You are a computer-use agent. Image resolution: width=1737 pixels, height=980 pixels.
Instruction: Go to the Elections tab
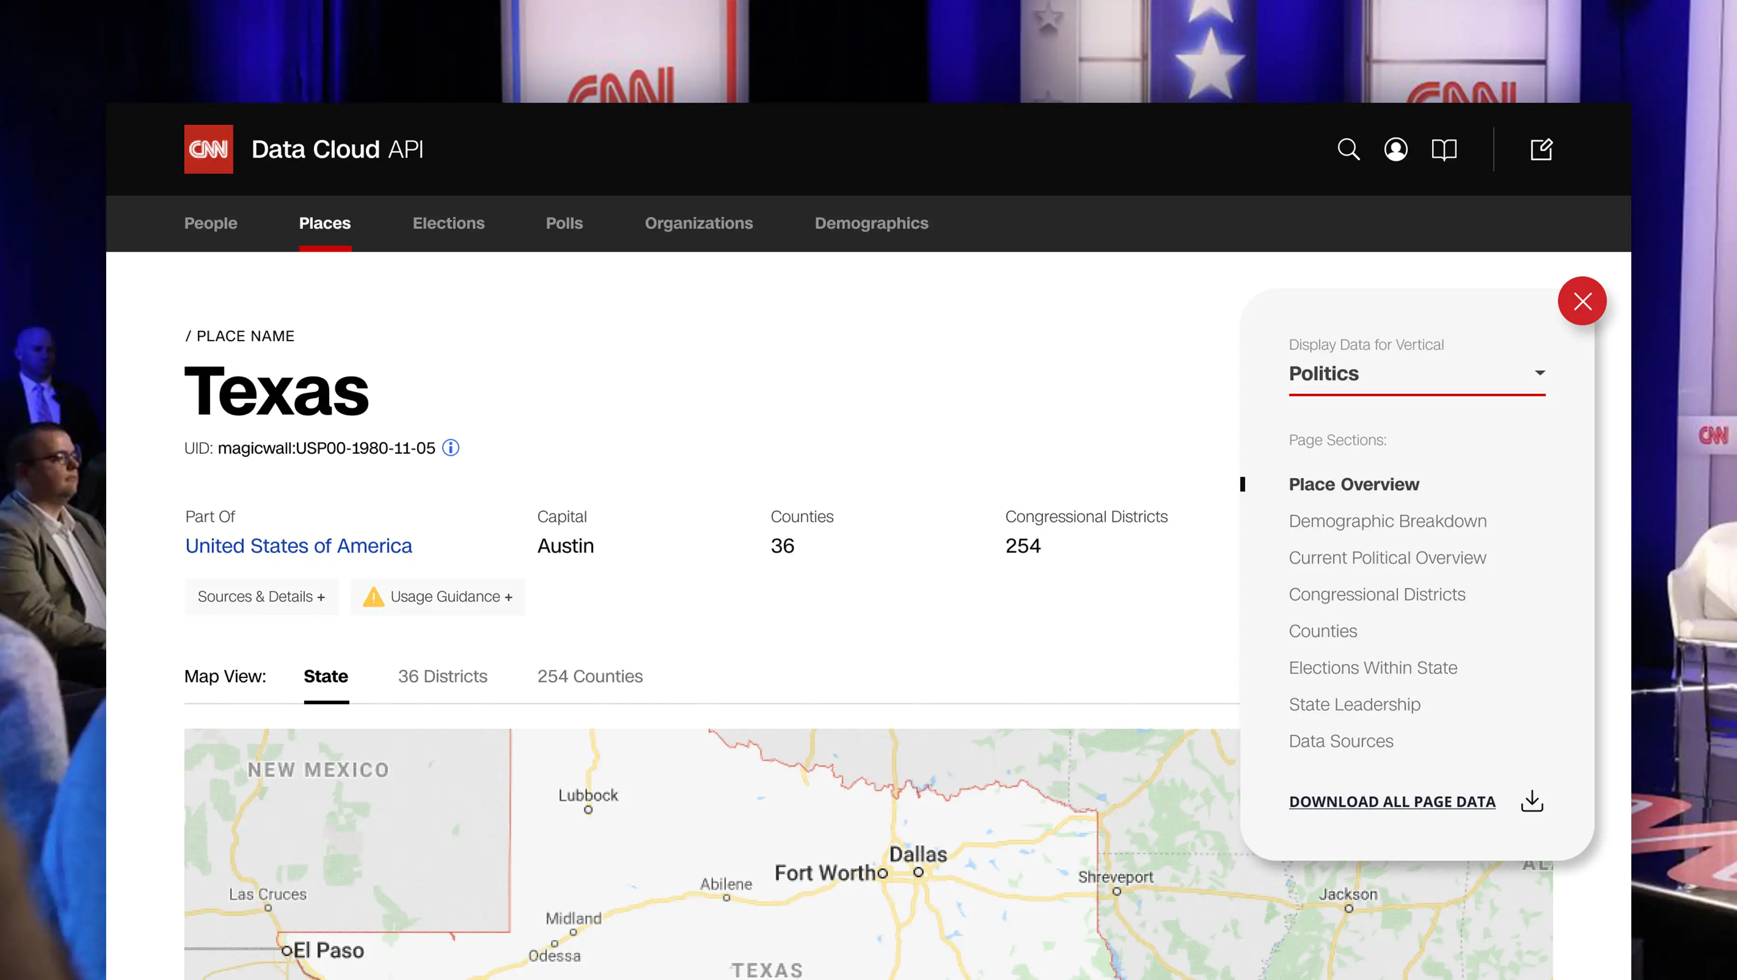click(x=448, y=223)
